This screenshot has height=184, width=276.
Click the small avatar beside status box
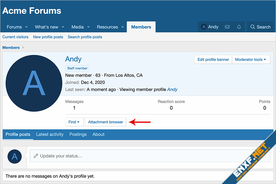pos(14,156)
